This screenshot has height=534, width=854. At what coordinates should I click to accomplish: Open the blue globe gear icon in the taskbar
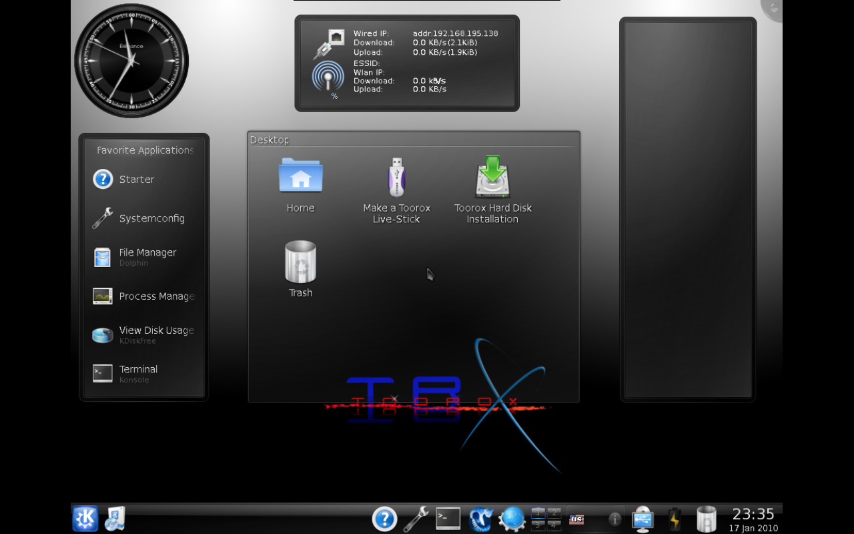coord(512,519)
